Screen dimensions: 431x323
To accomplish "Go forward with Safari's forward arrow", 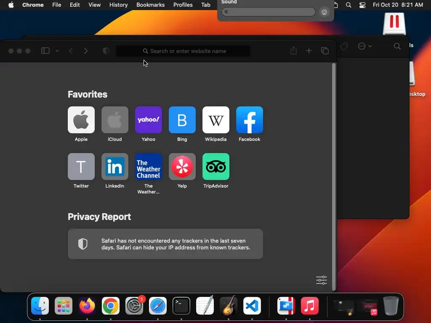I will 86,51.
